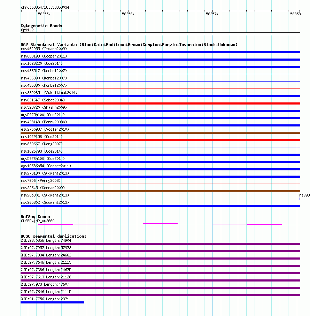The image size is (310, 316).
Task: Click the UCSC segmental duplications track heading
Action: (54, 237)
